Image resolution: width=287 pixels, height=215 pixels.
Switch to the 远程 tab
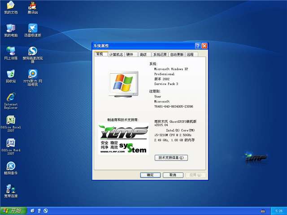click(x=191, y=55)
